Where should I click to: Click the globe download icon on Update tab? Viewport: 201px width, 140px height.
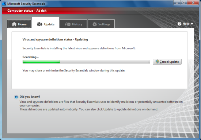click(x=39, y=24)
